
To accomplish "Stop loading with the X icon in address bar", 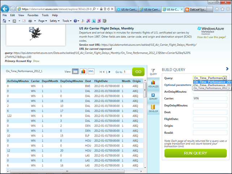I will point(112,9).
